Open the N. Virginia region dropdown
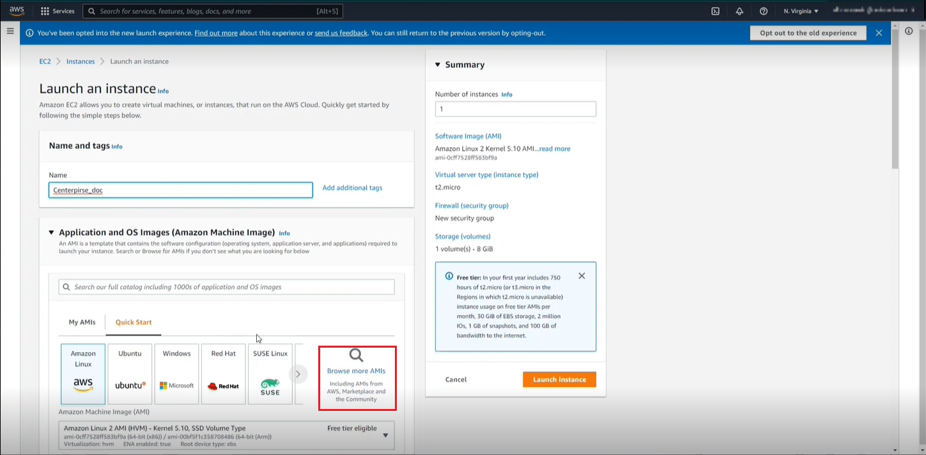Screen dimensions: 926x455 pos(801,11)
